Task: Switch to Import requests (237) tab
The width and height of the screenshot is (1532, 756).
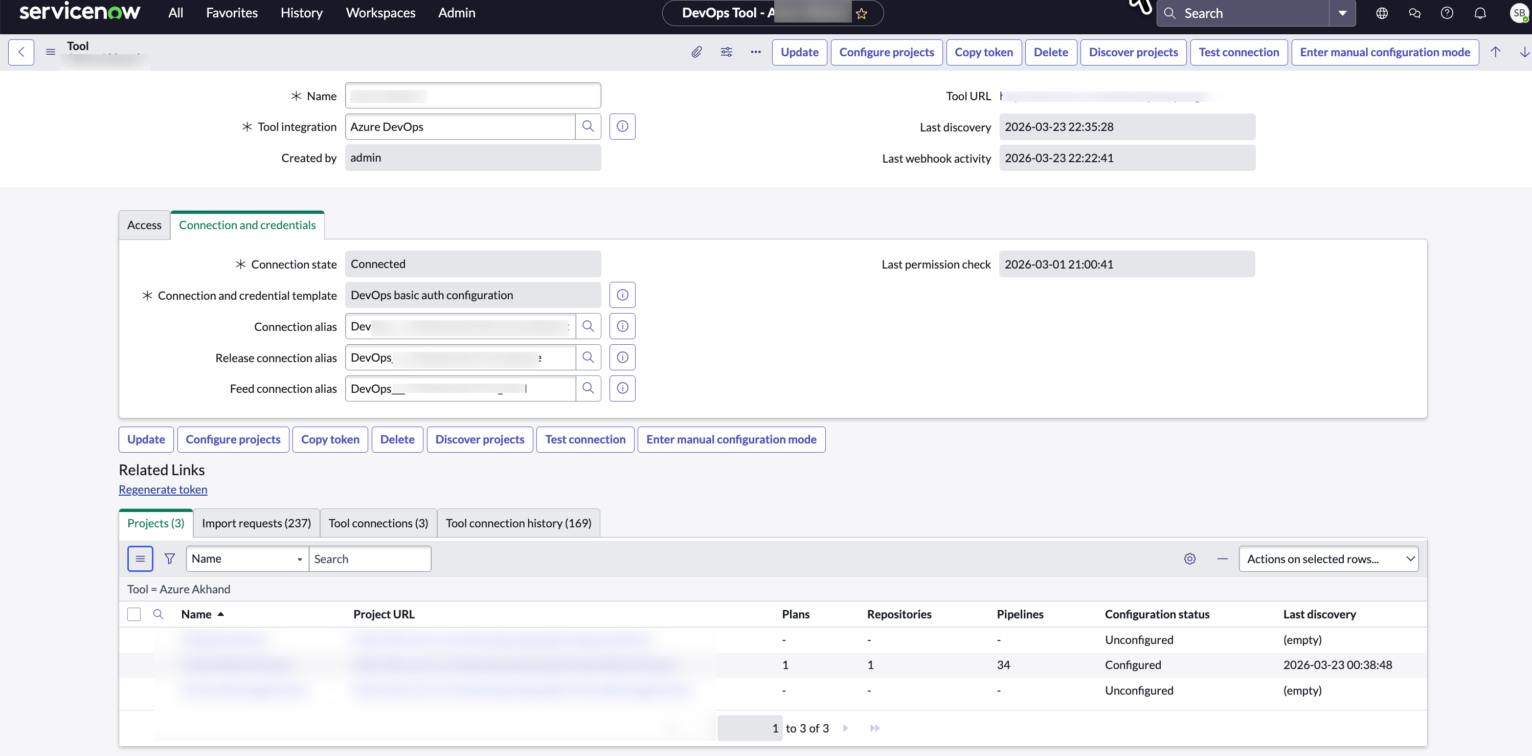Action: point(256,523)
